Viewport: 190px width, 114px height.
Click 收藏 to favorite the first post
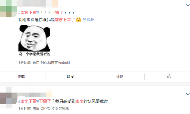pos(21,76)
